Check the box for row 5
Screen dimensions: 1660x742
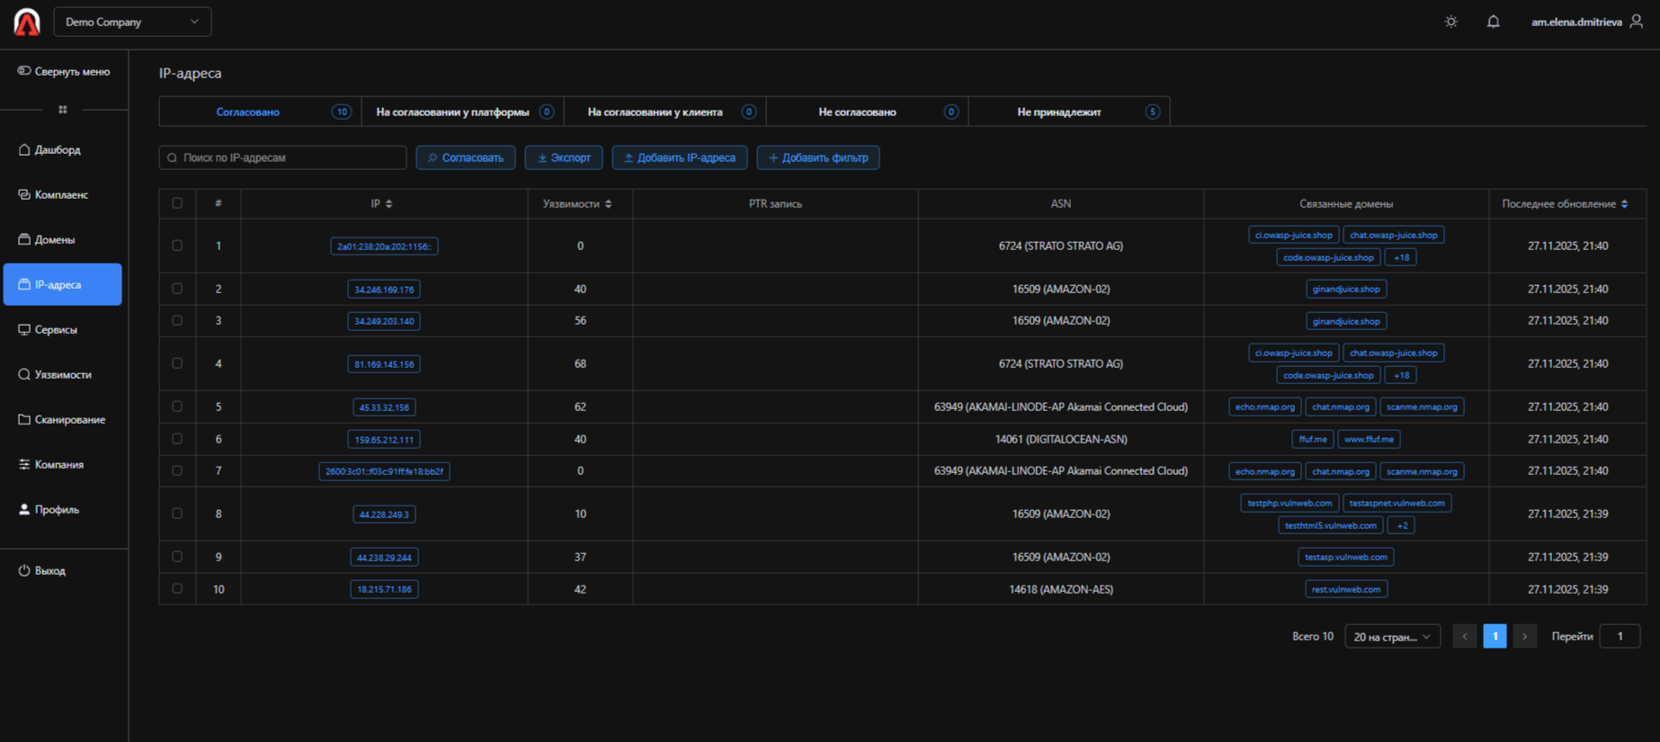[x=177, y=407]
